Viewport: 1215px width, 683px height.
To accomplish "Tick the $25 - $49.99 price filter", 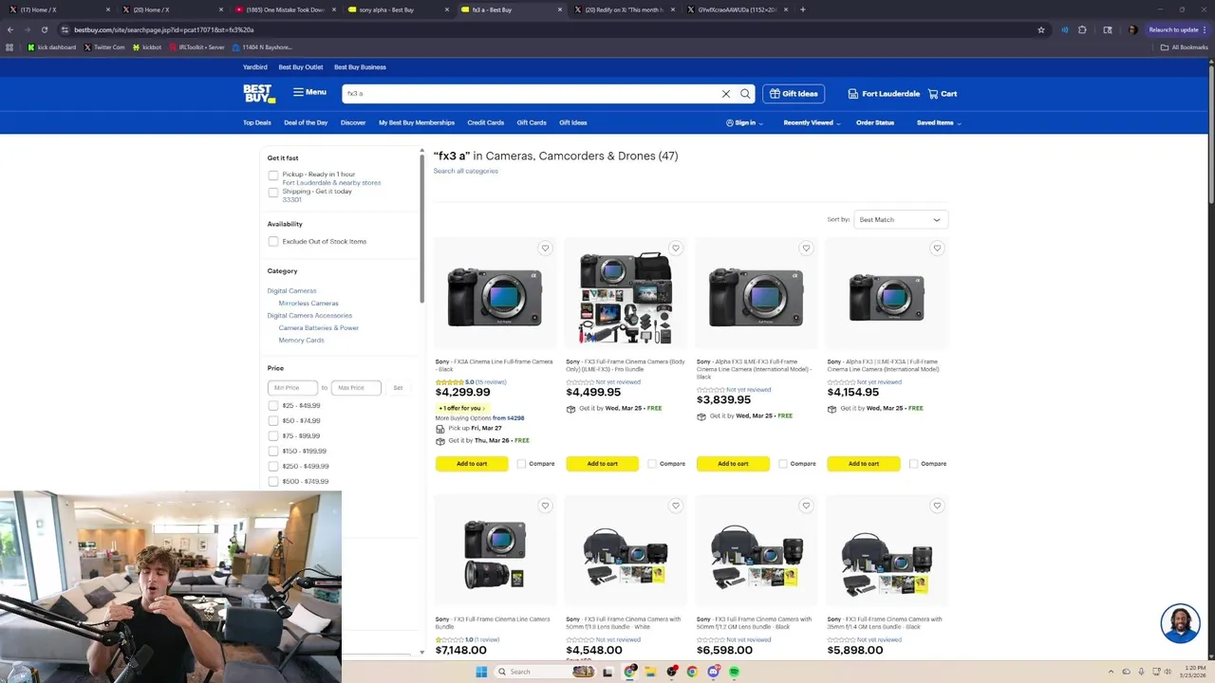I will (x=273, y=406).
